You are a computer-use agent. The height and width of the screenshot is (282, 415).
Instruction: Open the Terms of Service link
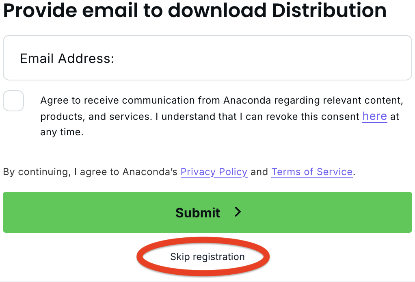click(x=312, y=172)
